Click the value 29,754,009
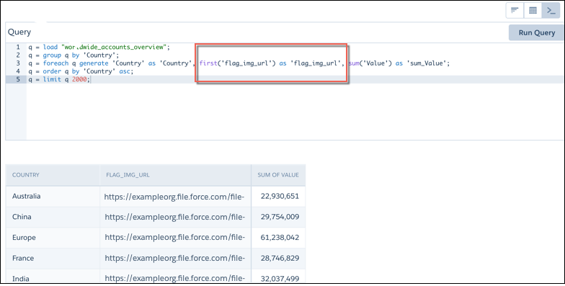565x286 pixels. tap(280, 217)
